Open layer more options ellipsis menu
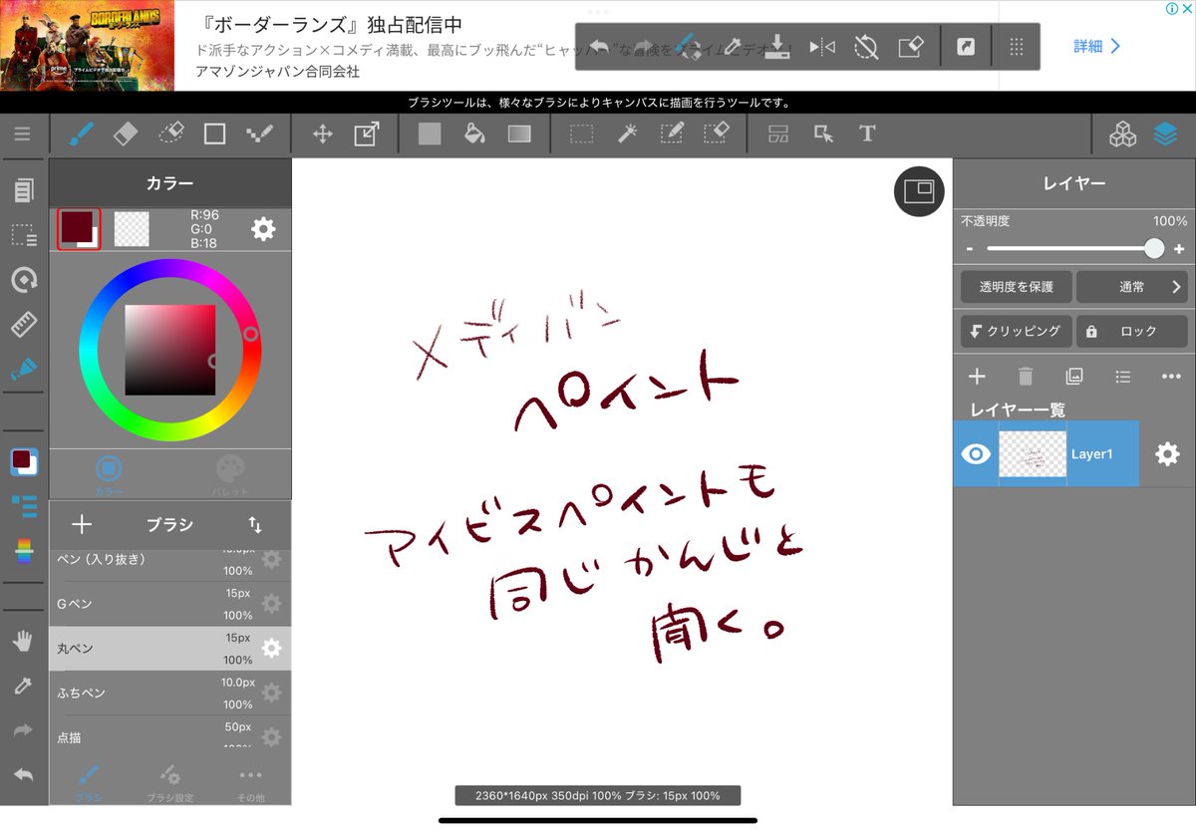This screenshot has height=831, width=1196. pyautogui.click(x=1171, y=376)
